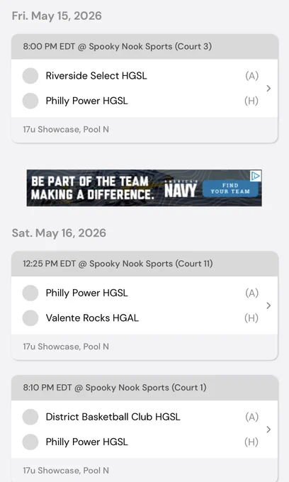The width and height of the screenshot is (289, 482).
Task: Click Valente Rocks HGAL team logo circle
Action: point(30,318)
